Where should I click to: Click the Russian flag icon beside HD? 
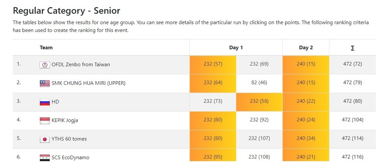click(x=44, y=102)
